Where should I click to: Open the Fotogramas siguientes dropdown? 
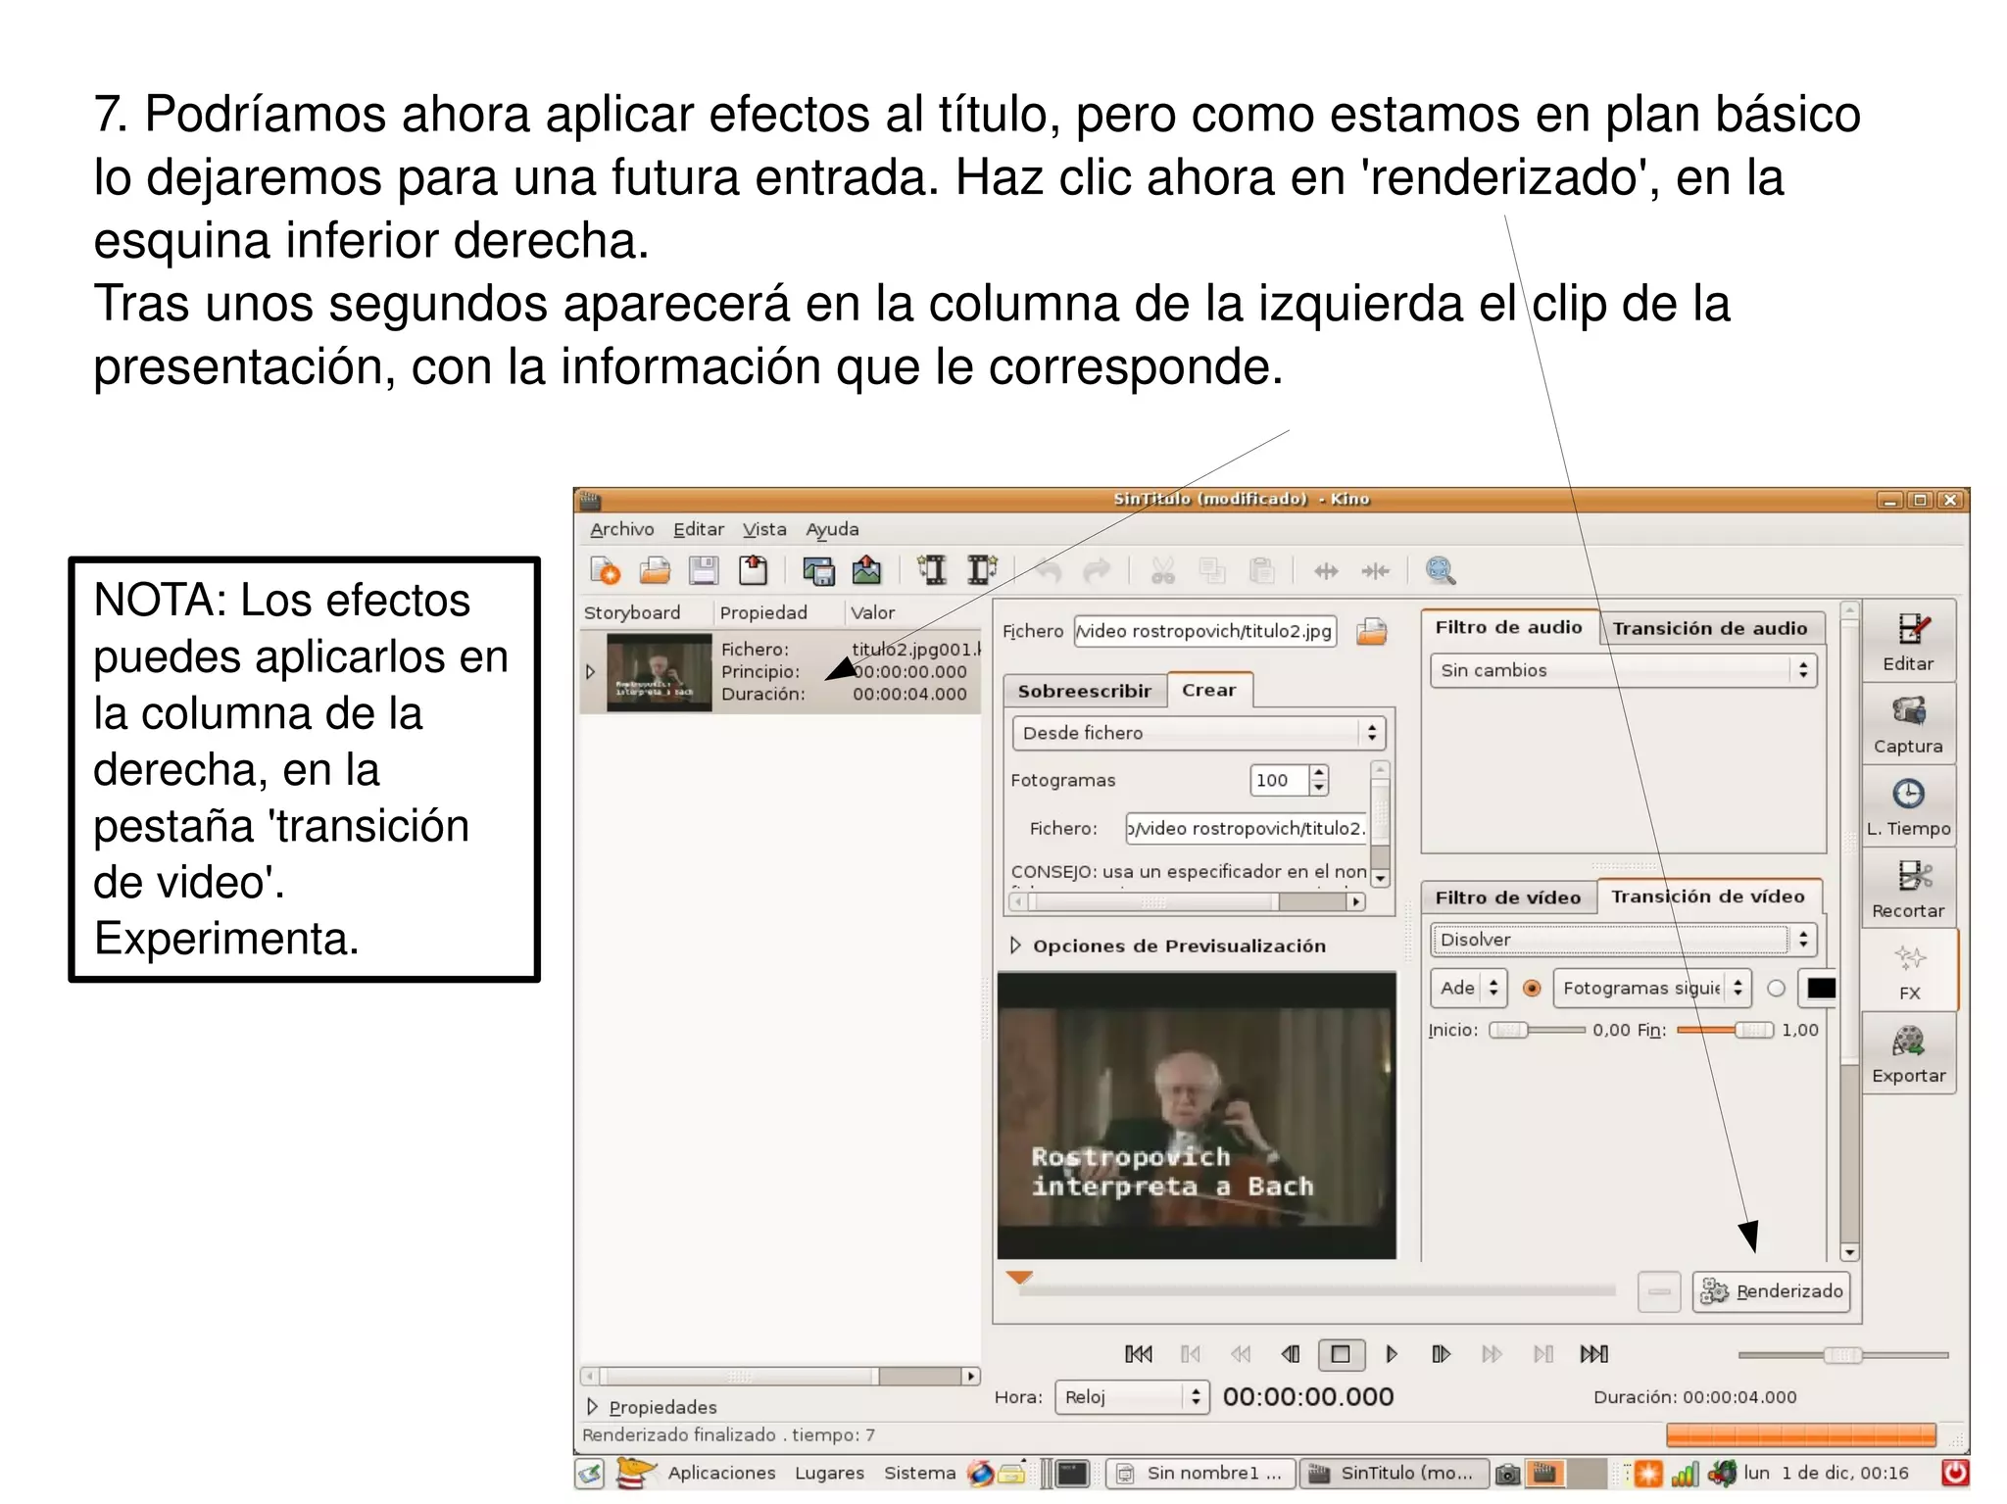pyautogui.click(x=1652, y=988)
